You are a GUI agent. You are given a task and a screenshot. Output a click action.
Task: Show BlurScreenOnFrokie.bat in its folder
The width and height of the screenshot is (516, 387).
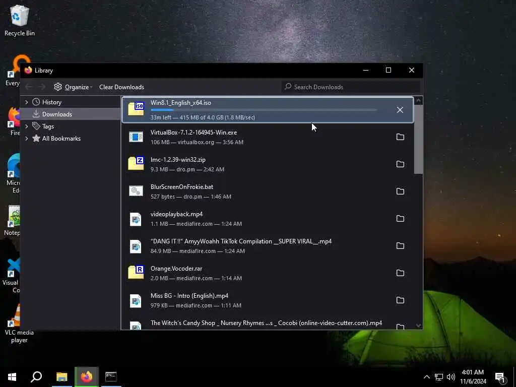tap(400, 191)
